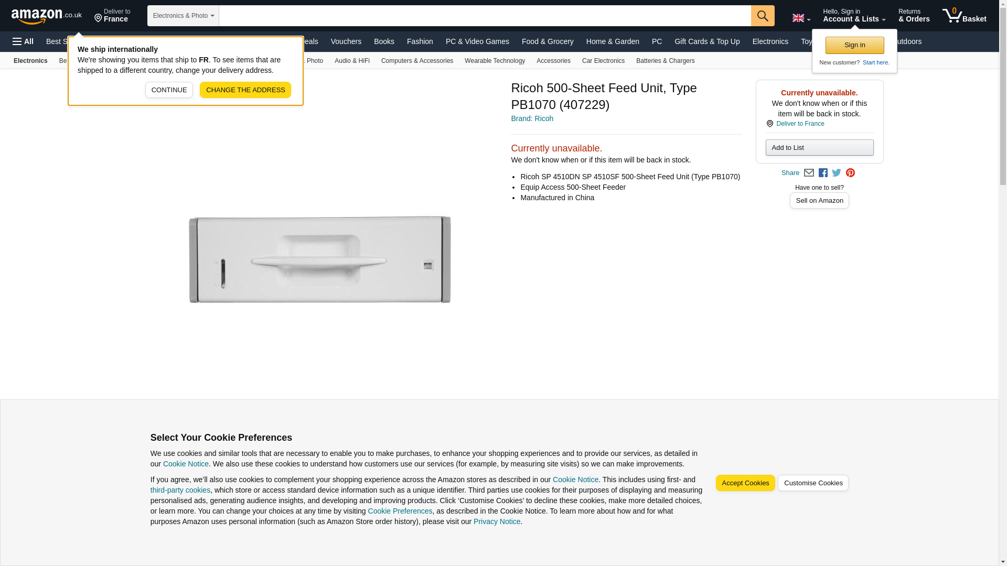Viewport: 1007px width, 566px height.
Task: Select the Wearable Technology subnav tab
Action: (x=495, y=61)
